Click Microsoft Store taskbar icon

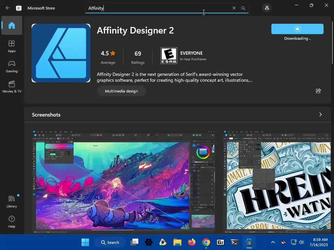pyautogui.click(x=249, y=242)
